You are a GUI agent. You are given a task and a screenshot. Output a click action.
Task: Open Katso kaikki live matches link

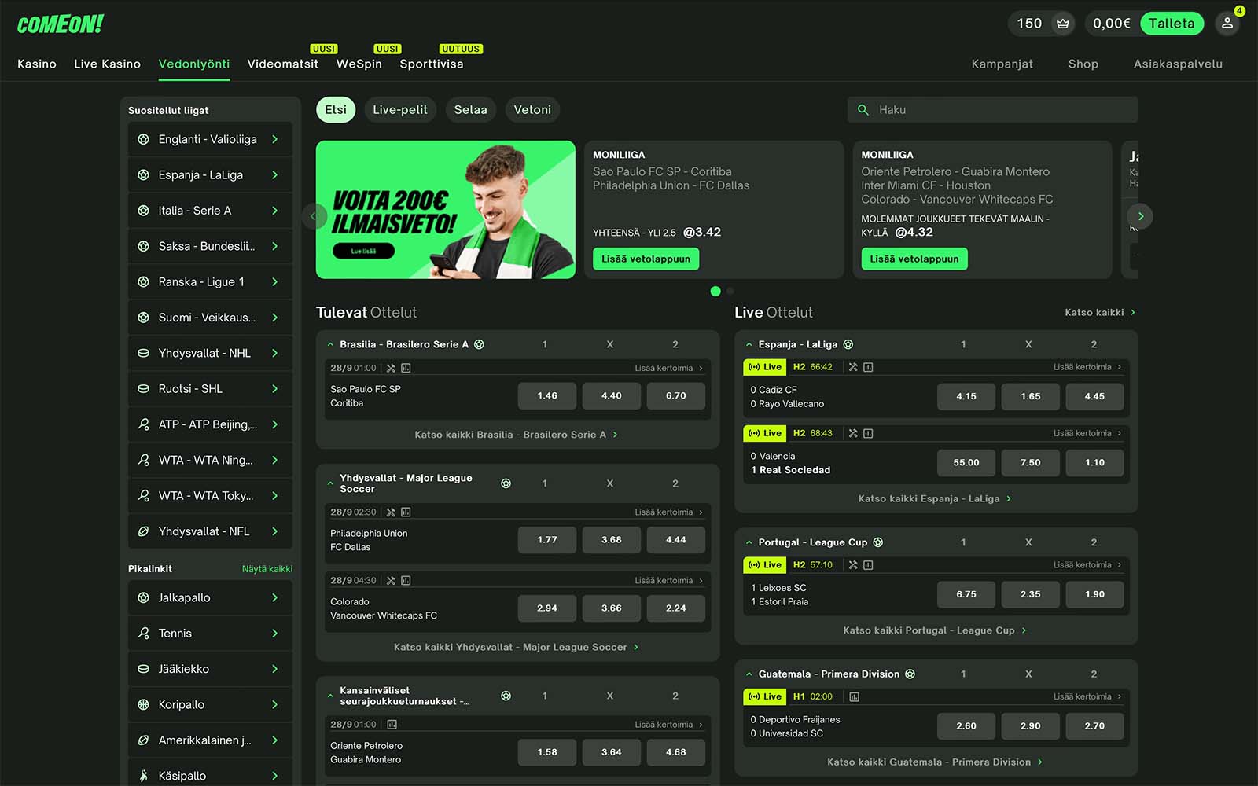(x=1100, y=312)
